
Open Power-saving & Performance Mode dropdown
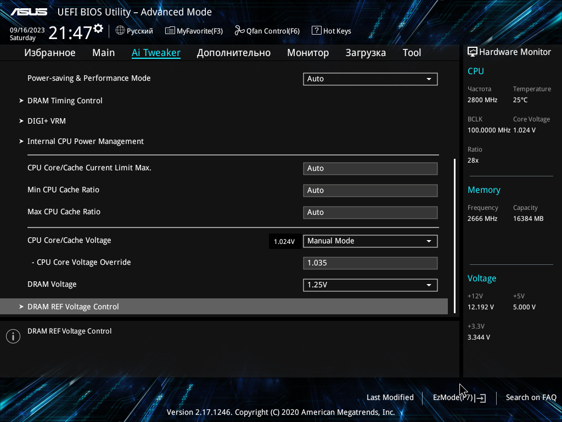click(370, 79)
